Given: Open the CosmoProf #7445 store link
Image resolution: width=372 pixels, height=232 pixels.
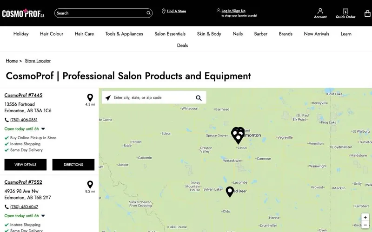Looking at the screenshot, I should [x=23, y=95].
